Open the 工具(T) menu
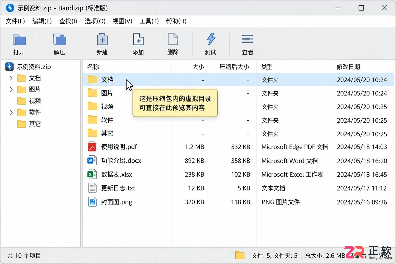The width and height of the screenshot is (396, 264). click(149, 21)
